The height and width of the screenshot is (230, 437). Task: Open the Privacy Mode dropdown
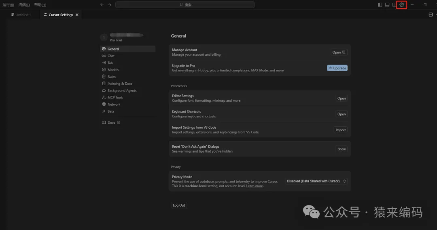coord(316,181)
